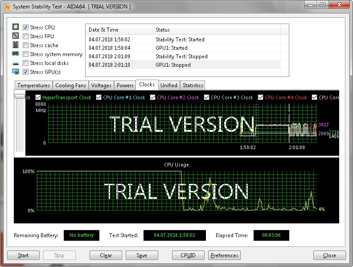This screenshot has height=267, width=353.
Task: Toggle the CPU Core #3 Clock checkbox
Action: pos(206,97)
